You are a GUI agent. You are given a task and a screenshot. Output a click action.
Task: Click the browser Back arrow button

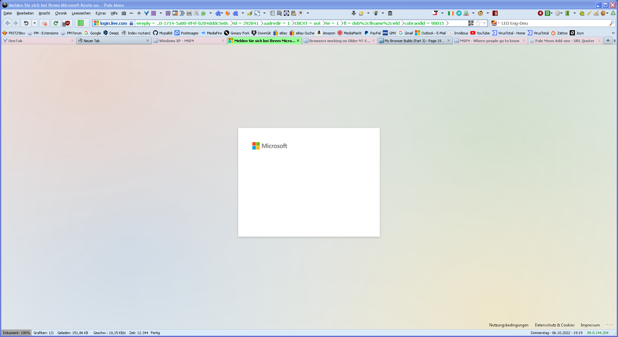(x=8, y=23)
